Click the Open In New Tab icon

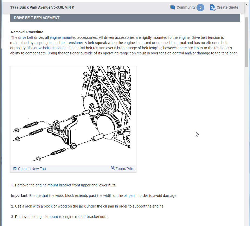(x=15, y=168)
